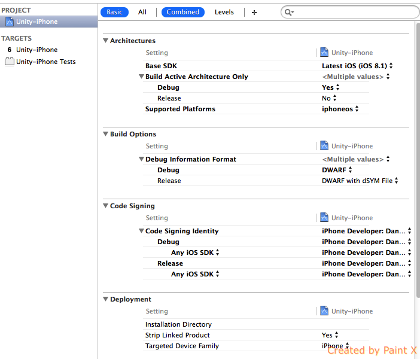The width and height of the screenshot is (420, 359).
Task: Open Release Any iOS SDK condition popup
Action: click(195, 274)
